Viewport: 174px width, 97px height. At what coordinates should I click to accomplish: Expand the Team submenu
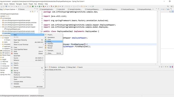tap(27, 79)
